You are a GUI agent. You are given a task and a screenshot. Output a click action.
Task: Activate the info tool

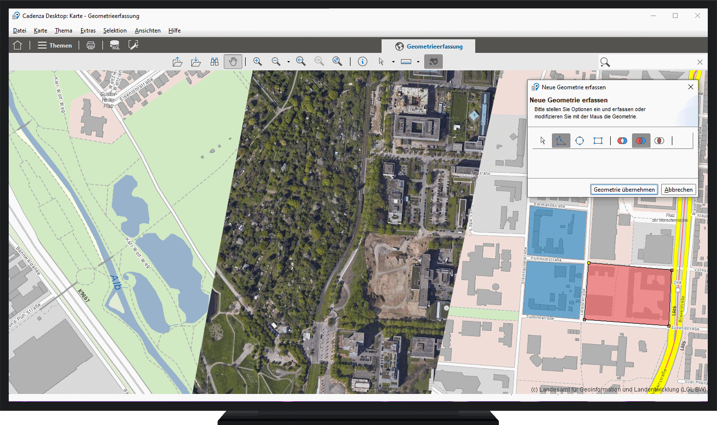[x=362, y=61]
